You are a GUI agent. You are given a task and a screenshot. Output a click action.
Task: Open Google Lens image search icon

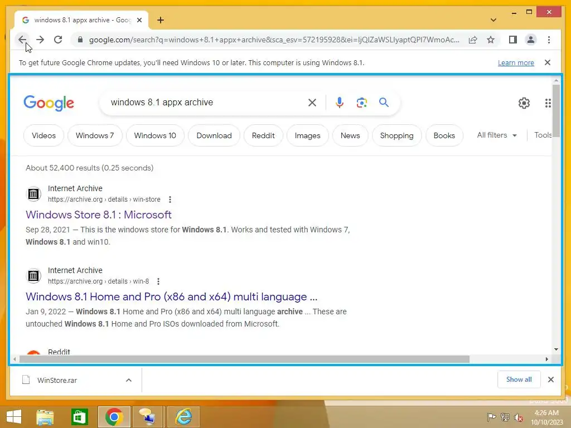coord(361,103)
